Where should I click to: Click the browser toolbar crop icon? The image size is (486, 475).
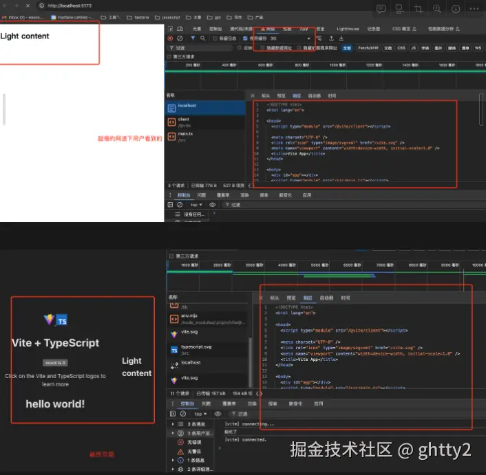coord(419,9)
